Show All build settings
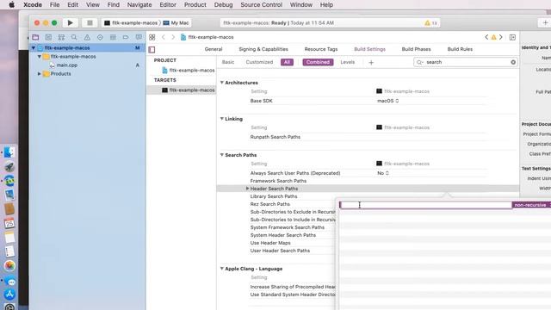The height and width of the screenshot is (310, 551). tap(287, 62)
